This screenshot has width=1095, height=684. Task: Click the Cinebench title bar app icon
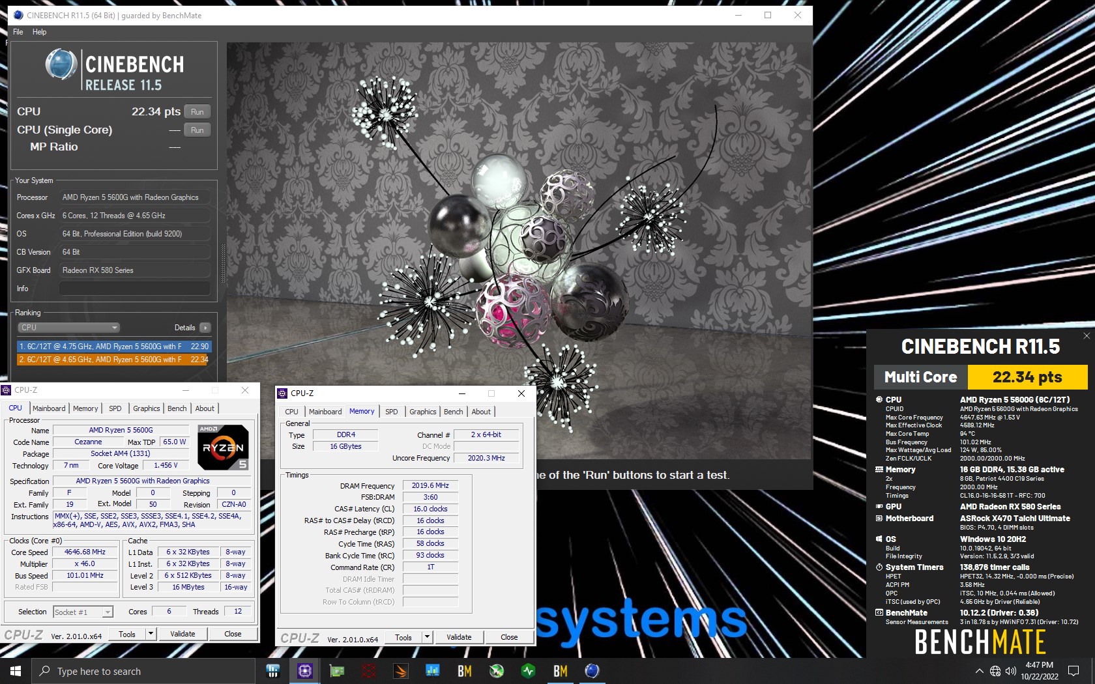coord(18,15)
